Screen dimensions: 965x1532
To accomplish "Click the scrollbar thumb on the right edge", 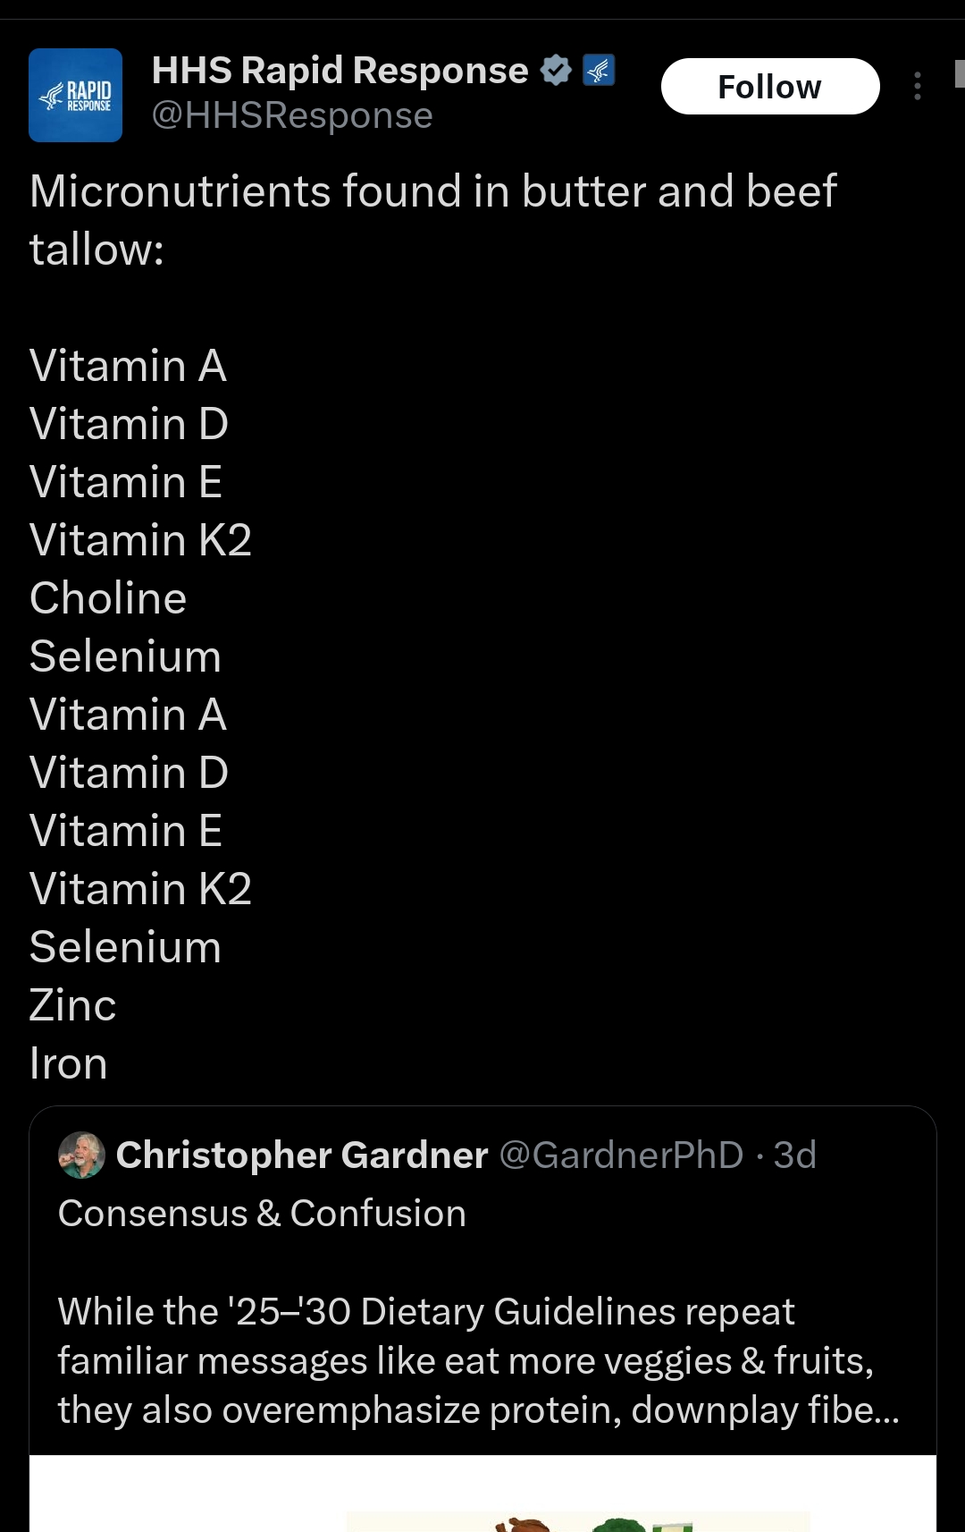I will [960, 73].
